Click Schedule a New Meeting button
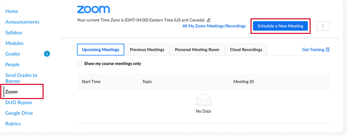This screenshot has width=351, height=137. (x=280, y=26)
